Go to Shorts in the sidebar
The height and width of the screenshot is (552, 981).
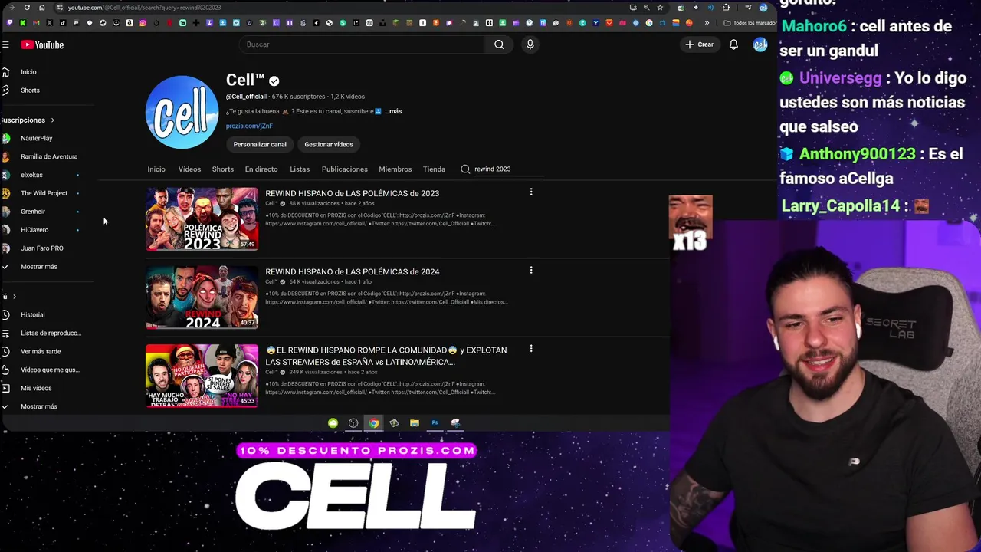click(30, 90)
